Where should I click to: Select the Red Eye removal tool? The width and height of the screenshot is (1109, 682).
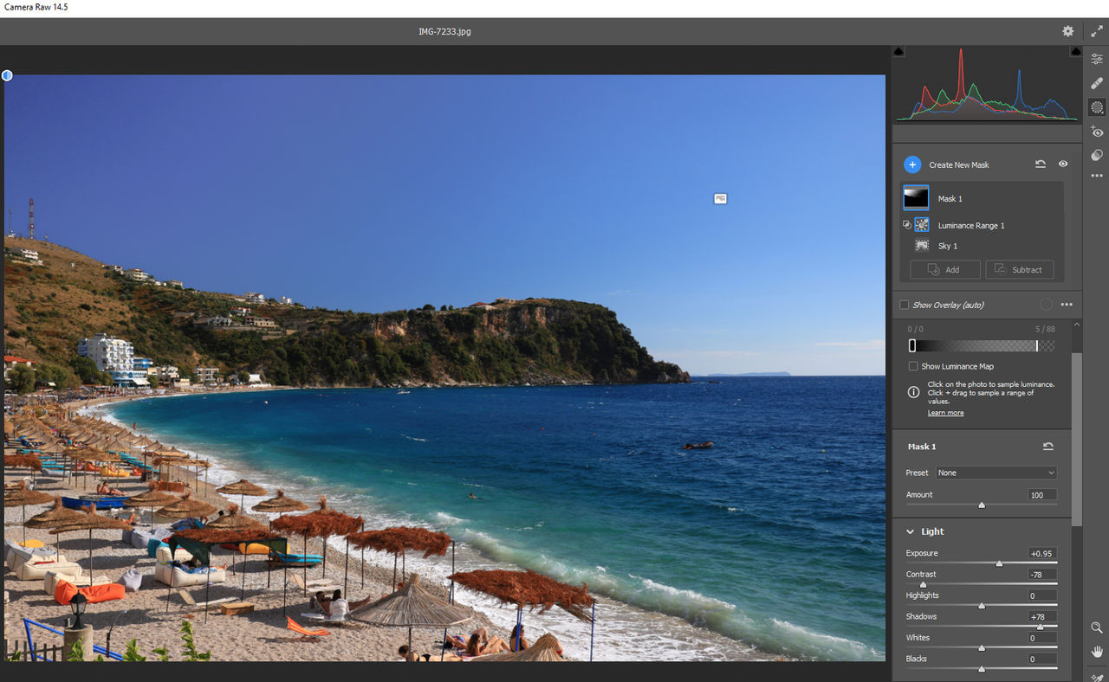tap(1097, 132)
